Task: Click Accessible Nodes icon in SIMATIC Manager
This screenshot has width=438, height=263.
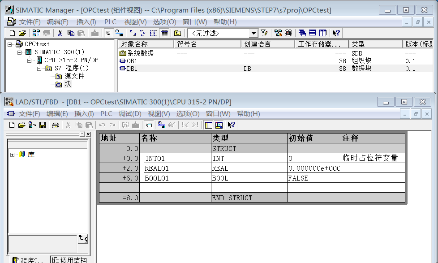Action: [36, 33]
